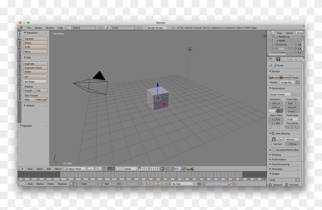Open the Render properties camera tab
The image size is (322, 210).
pos(278,59)
